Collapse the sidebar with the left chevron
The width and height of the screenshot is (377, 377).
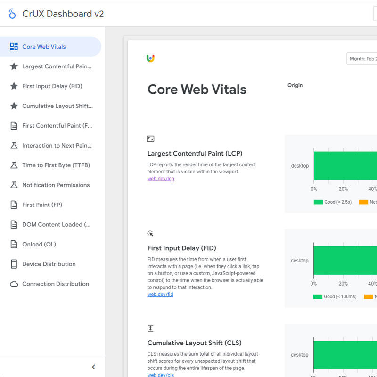coord(93,367)
